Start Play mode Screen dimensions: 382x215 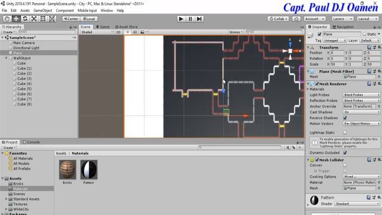point(181,19)
